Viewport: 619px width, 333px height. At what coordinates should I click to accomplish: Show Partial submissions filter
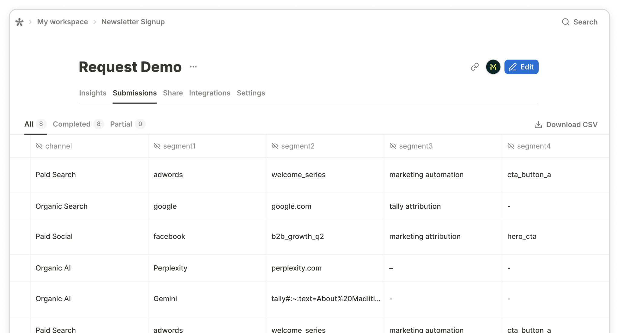click(x=121, y=124)
